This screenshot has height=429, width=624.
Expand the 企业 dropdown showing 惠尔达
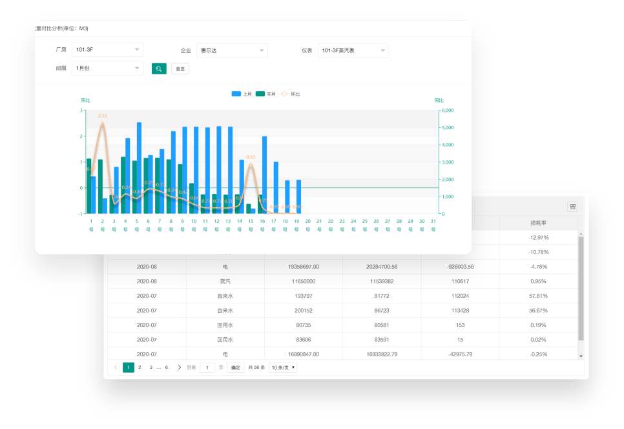pyautogui.click(x=232, y=50)
